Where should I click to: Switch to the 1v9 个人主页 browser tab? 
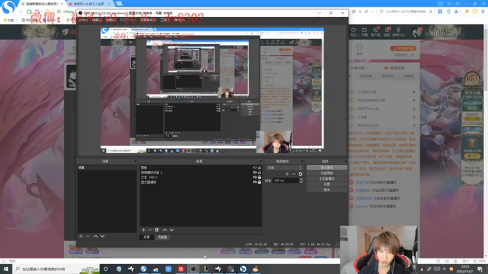click(89, 4)
